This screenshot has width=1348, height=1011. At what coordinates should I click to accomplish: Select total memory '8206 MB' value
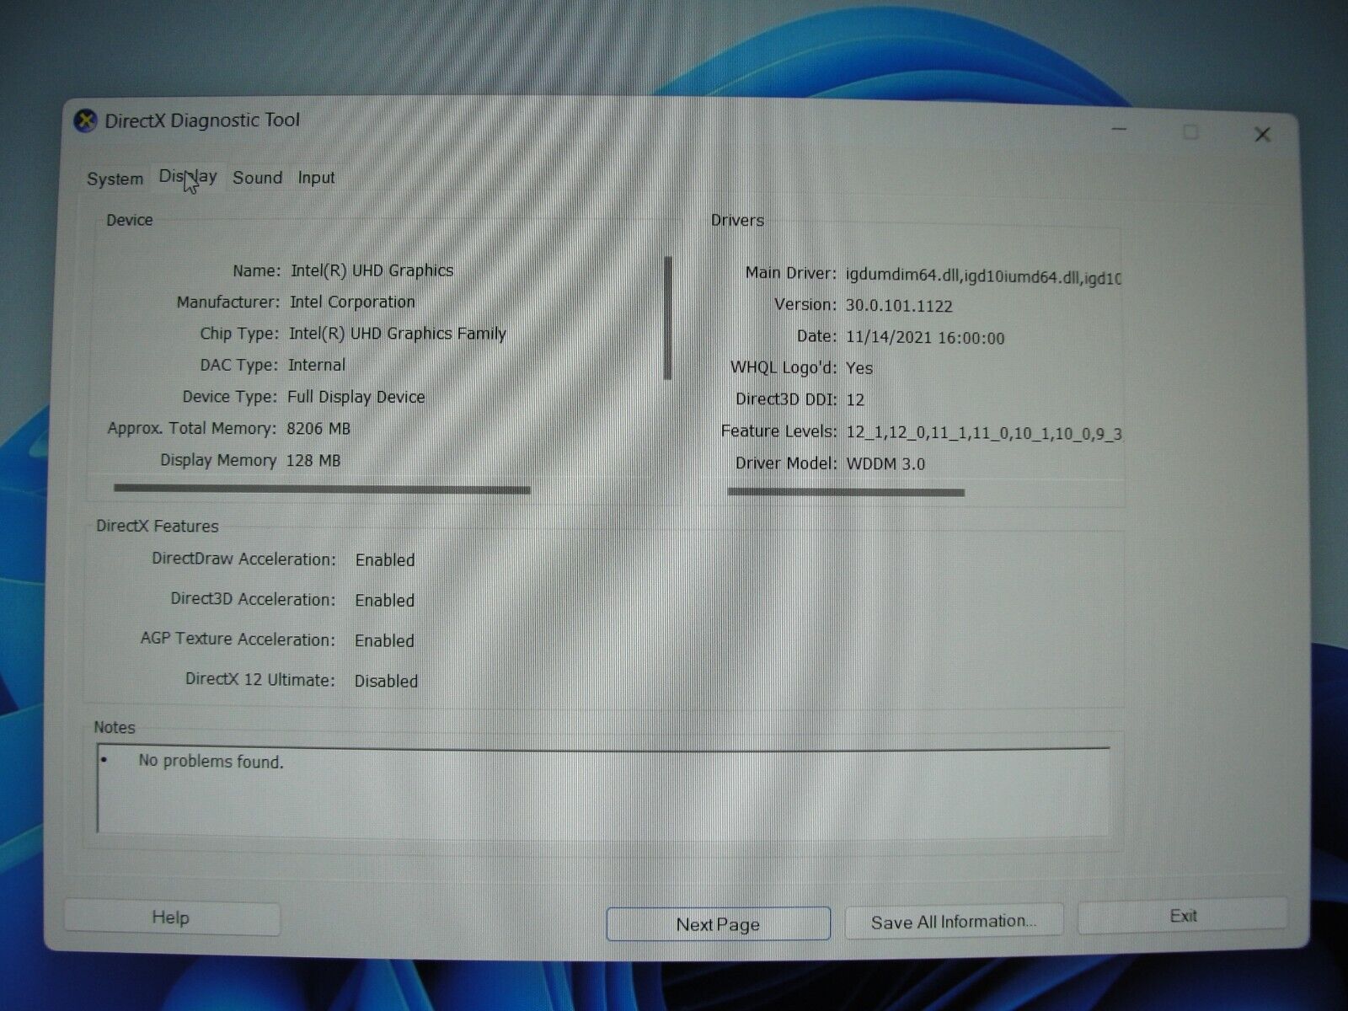[318, 429]
